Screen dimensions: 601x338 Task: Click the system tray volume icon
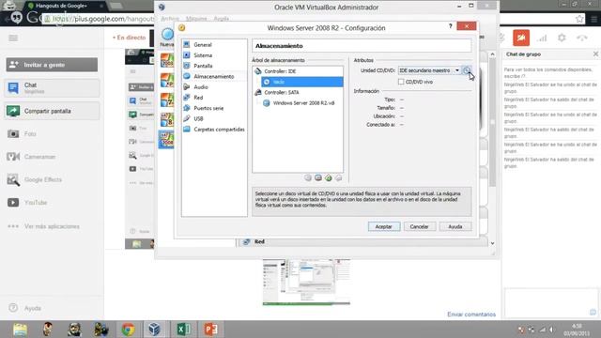[x=551, y=330]
